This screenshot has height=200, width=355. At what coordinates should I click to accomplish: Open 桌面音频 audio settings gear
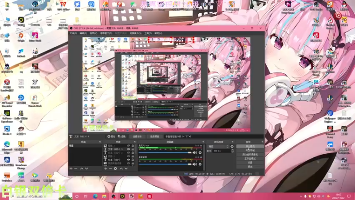(200, 164)
